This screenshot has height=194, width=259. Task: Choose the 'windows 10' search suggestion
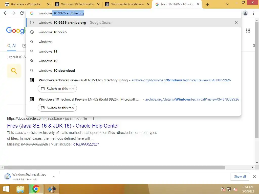pyautogui.click(x=134, y=61)
